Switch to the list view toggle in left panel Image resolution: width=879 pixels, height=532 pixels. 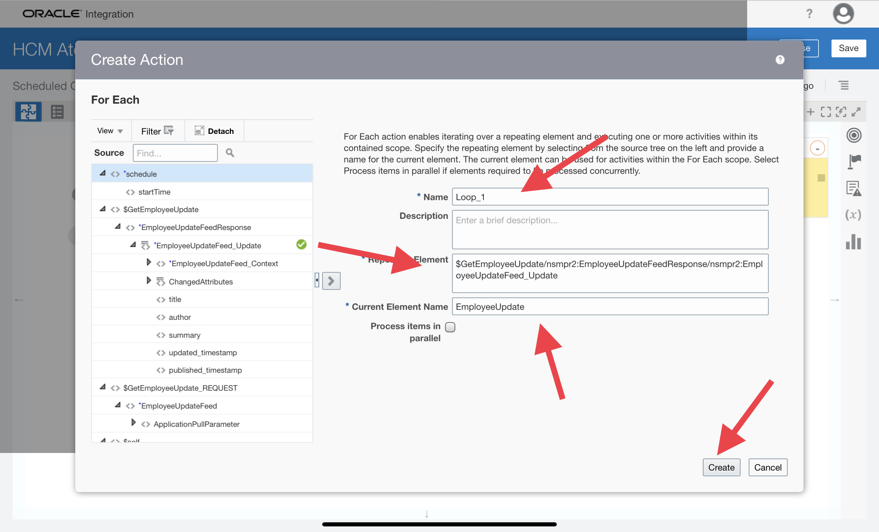pyautogui.click(x=57, y=111)
